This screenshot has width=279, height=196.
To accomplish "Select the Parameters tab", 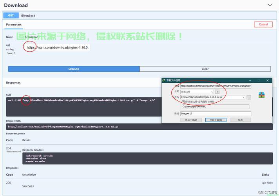I will point(14,24).
